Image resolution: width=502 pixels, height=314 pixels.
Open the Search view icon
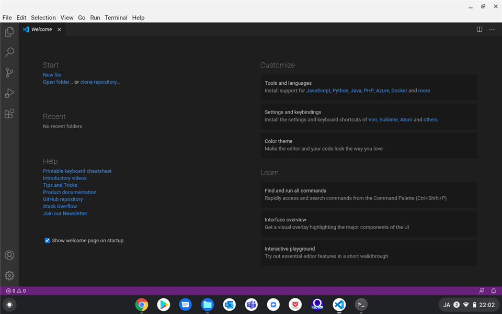click(9, 52)
